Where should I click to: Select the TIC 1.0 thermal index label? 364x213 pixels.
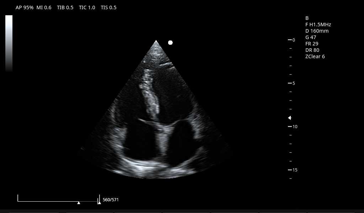click(x=87, y=7)
